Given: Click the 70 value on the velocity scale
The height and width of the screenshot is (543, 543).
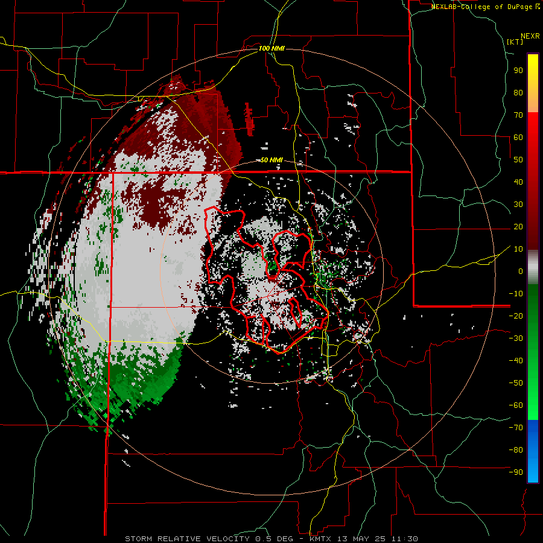Looking at the screenshot, I should tap(518, 115).
